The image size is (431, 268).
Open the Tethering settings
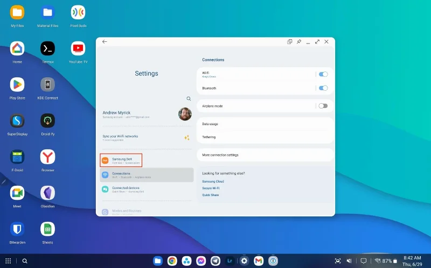click(x=265, y=137)
